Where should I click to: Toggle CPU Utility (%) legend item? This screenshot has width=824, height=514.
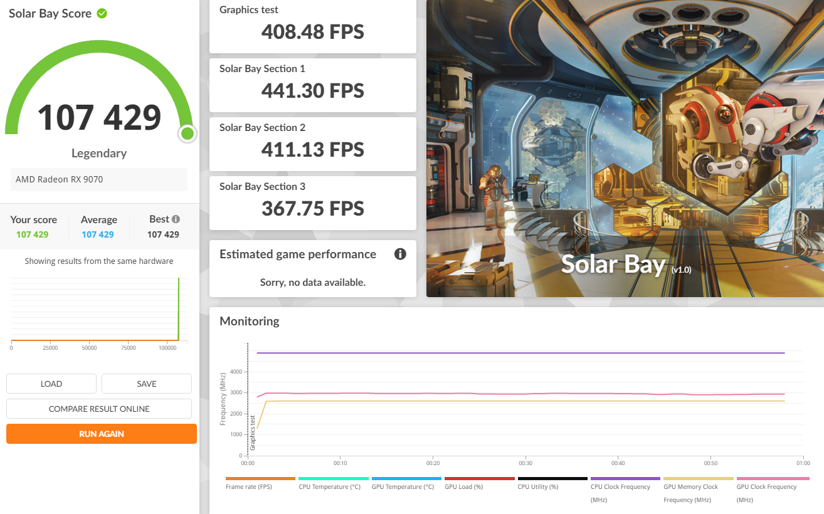[x=552, y=483]
